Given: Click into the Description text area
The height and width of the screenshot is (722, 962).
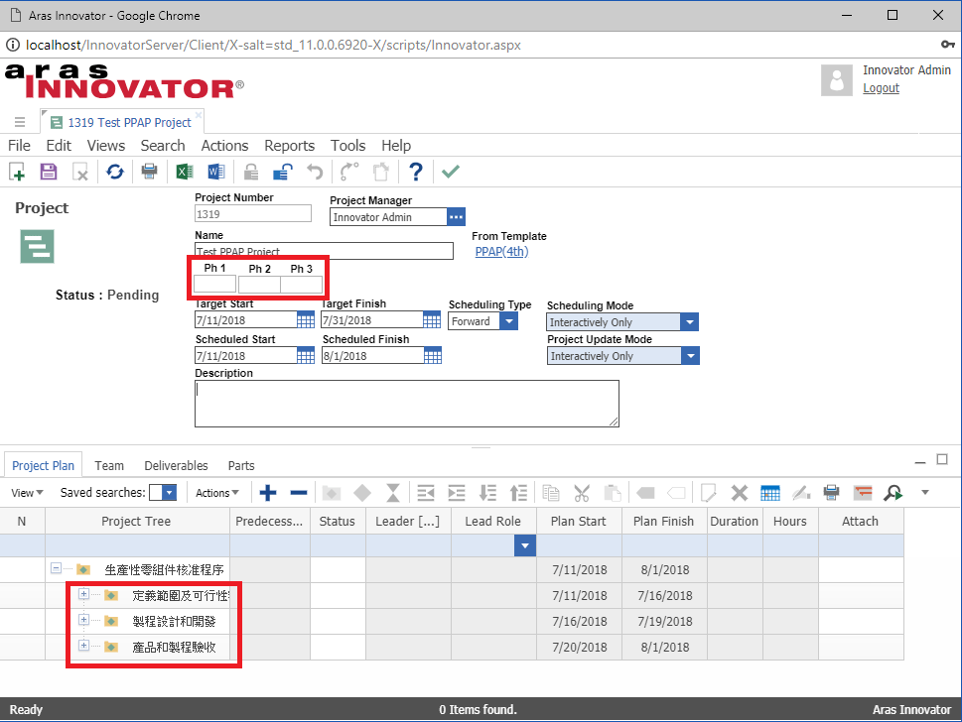Looking at the screenshot, I should tap(406, 403).
